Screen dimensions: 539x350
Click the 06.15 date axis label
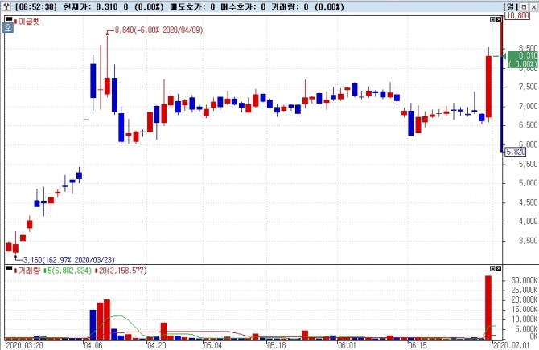417,345
